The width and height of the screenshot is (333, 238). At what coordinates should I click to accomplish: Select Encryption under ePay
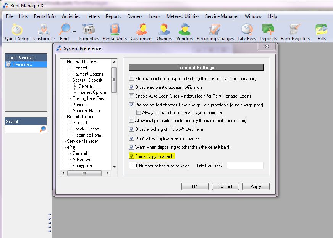point(82,166)
